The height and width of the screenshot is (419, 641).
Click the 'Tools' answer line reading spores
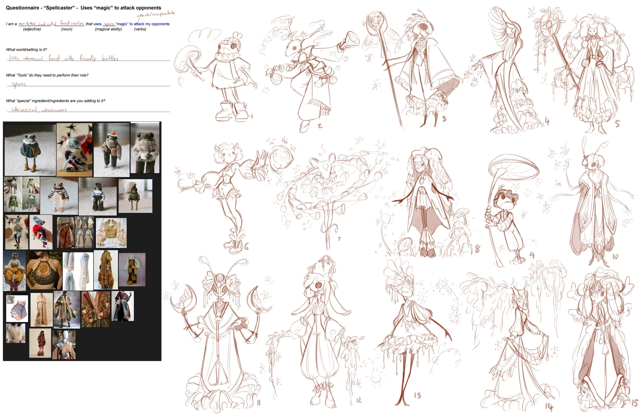pos(88,84)
